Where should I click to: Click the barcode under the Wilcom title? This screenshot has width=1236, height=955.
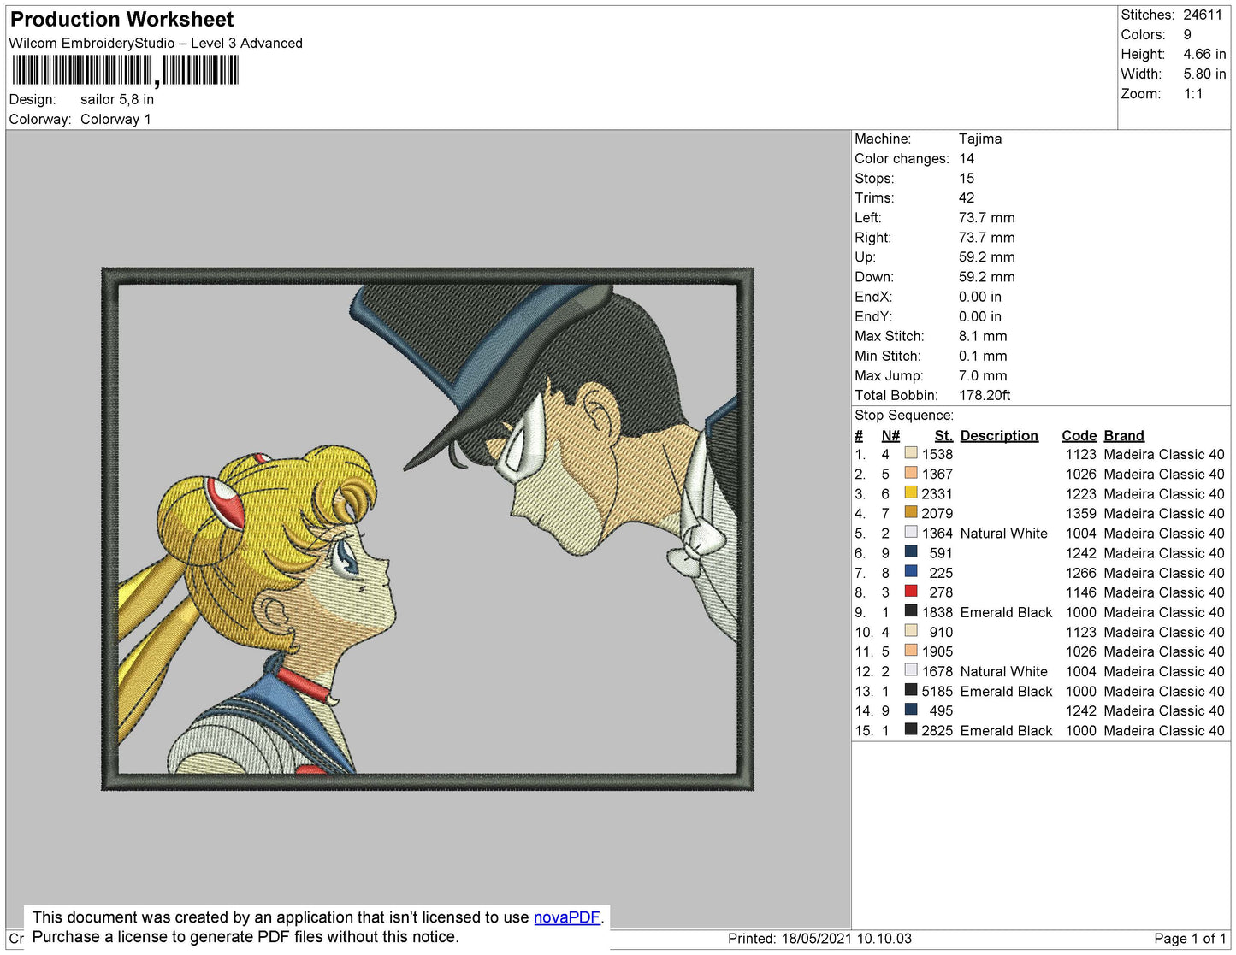click(126, 70)
